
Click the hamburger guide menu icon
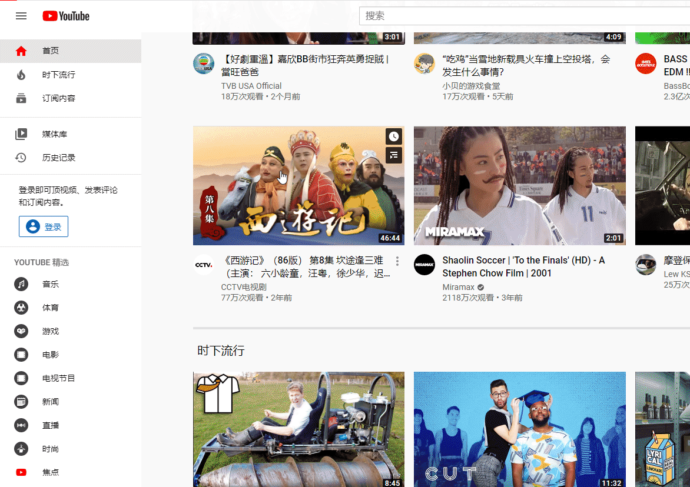[21, 16]
